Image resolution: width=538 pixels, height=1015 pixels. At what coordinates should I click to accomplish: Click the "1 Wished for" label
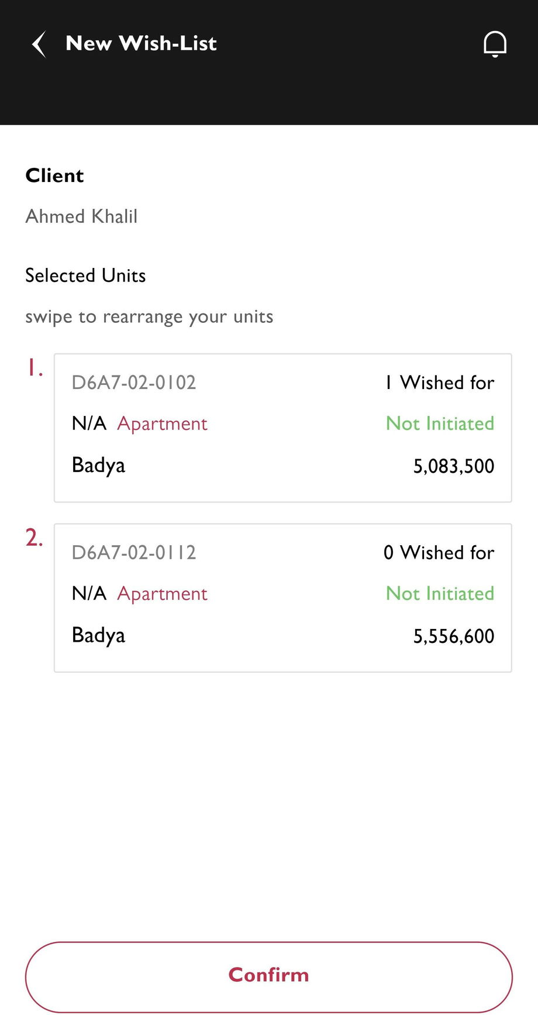pos(439,383)
